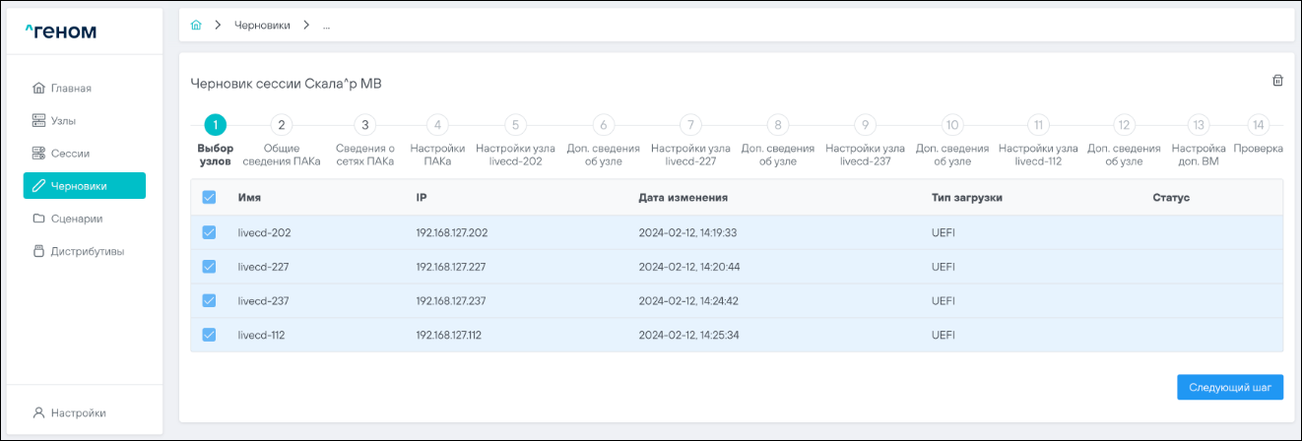This screenshot has height=441, width=1302.
Task: Click Черновики link in breadcrumb
Action: pos(262,26)
